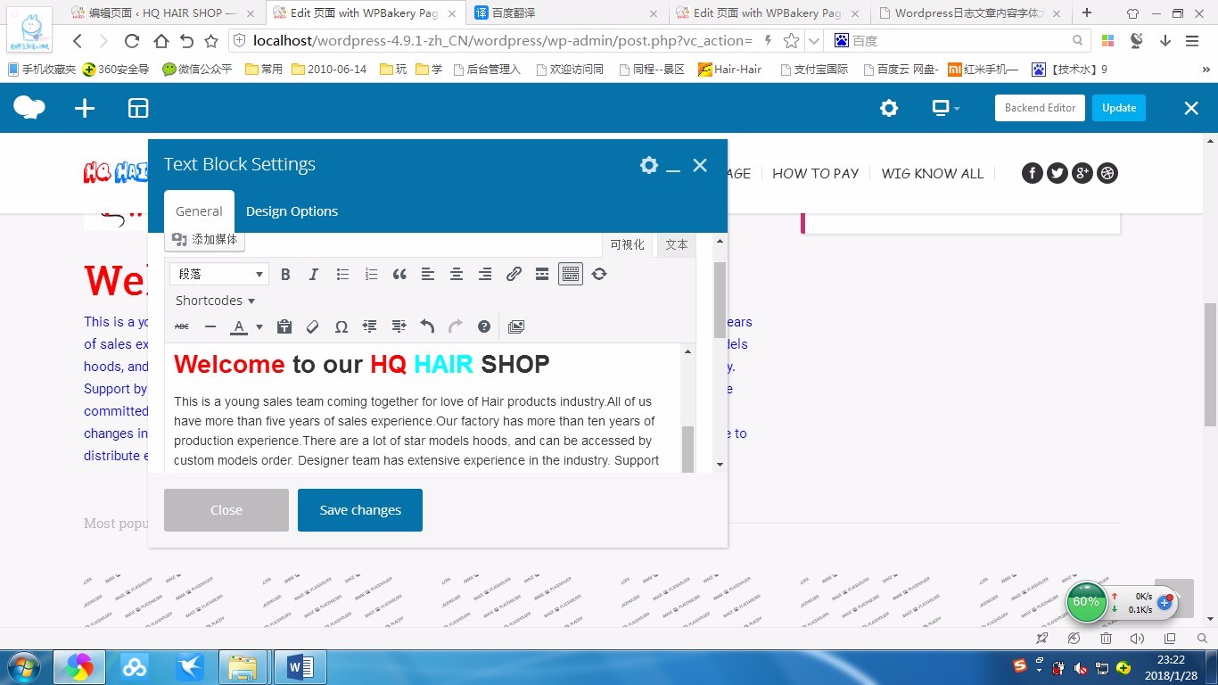
Task: Open the templates layout icon
Action: pyautogui.click(x=138, y=108)
